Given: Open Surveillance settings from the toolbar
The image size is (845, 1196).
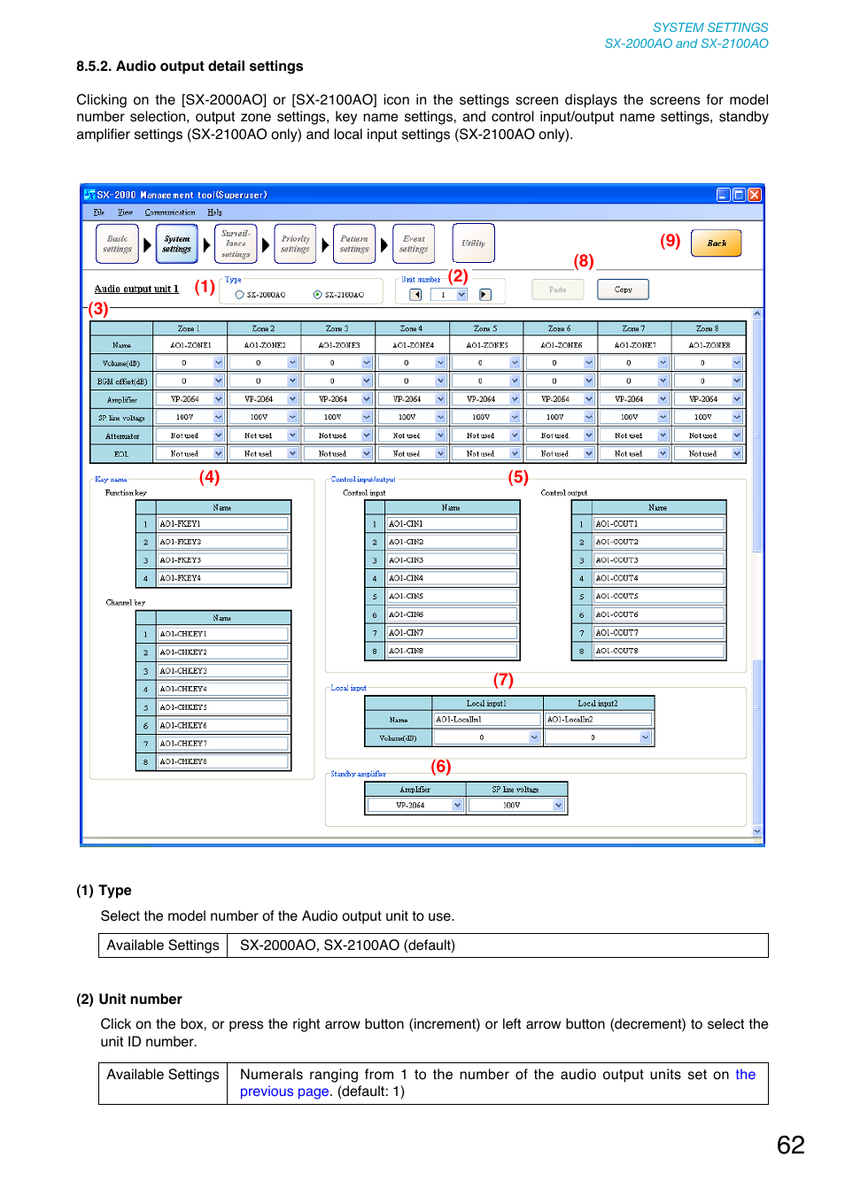Looking at the screenshot, I should (x=236, y=243).
